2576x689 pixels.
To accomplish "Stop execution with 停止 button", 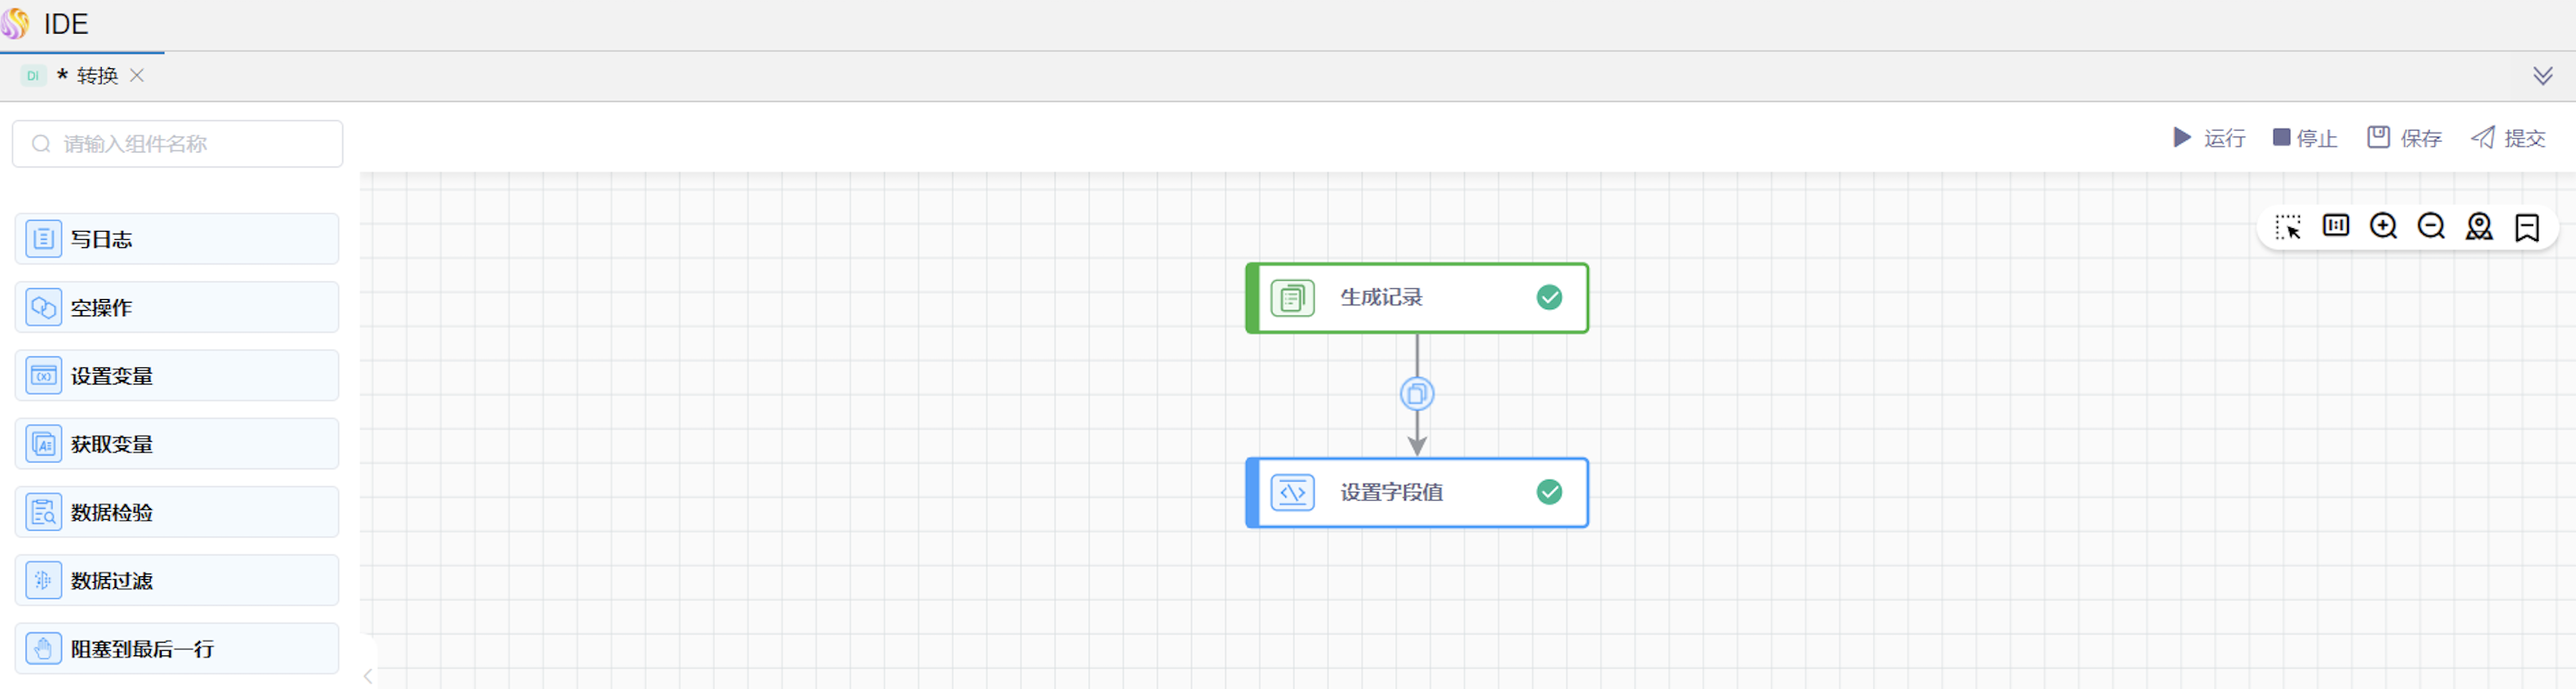I will [x=2304, y=138].
